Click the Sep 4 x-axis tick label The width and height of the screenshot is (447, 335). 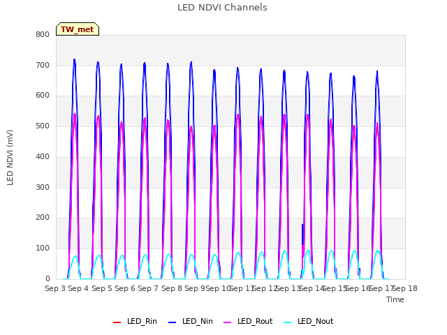78,288
